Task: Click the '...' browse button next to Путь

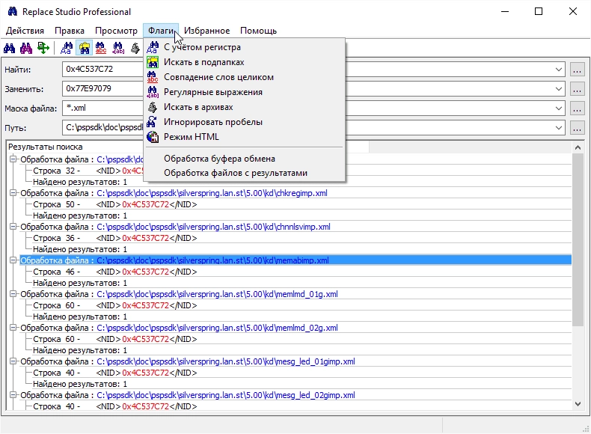Action: 577,128
